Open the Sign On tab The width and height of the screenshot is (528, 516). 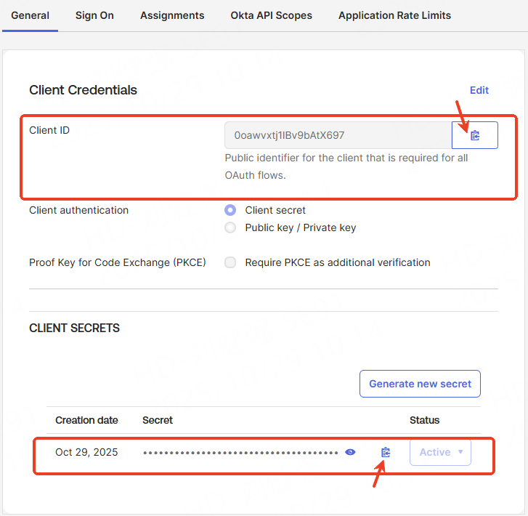(94, 15)
